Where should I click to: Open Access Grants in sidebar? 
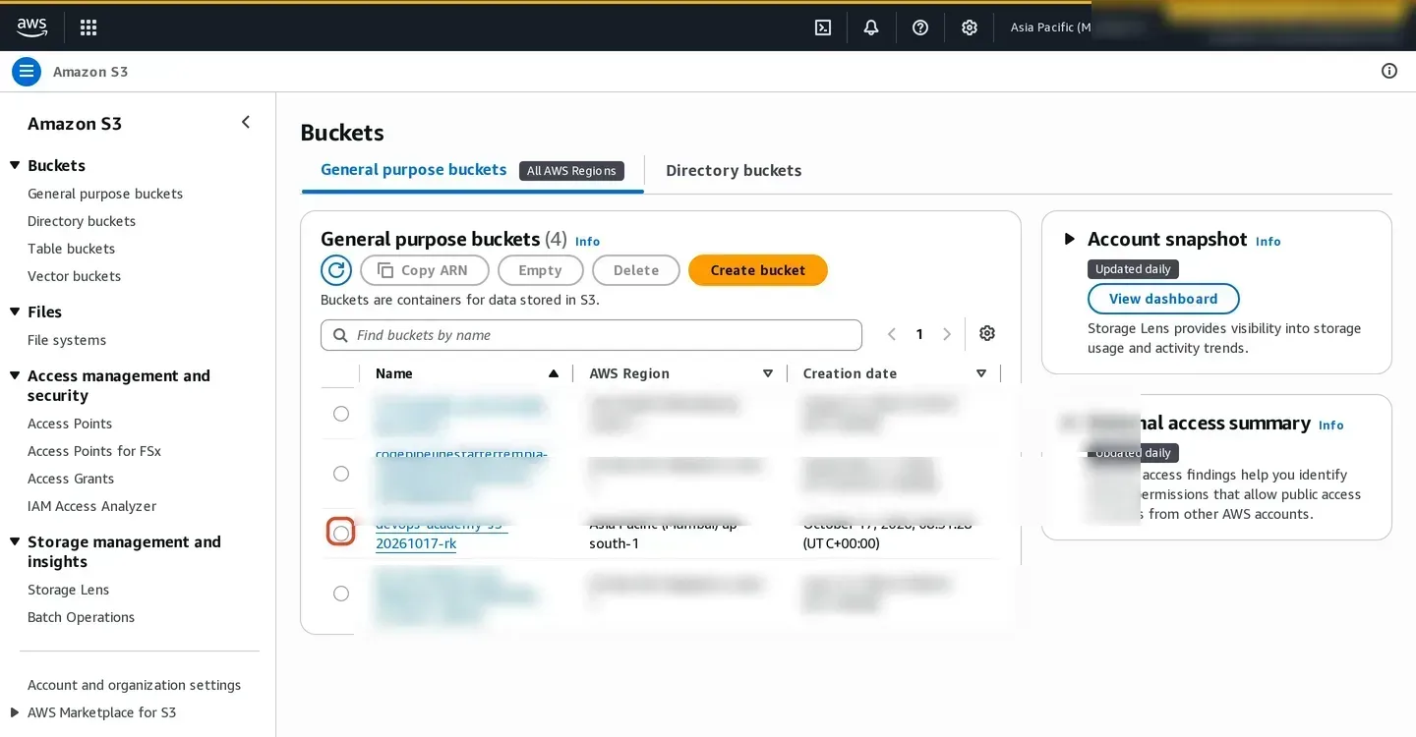point(71,479)
